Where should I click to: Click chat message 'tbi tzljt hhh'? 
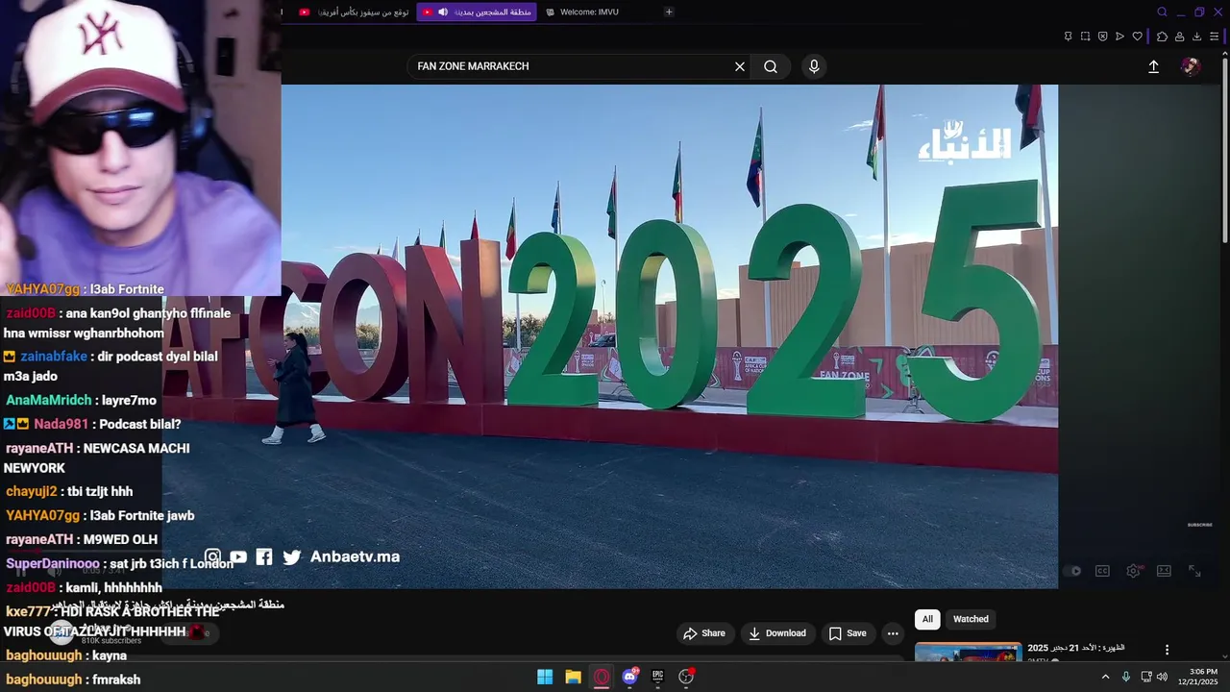pos(100,491)
